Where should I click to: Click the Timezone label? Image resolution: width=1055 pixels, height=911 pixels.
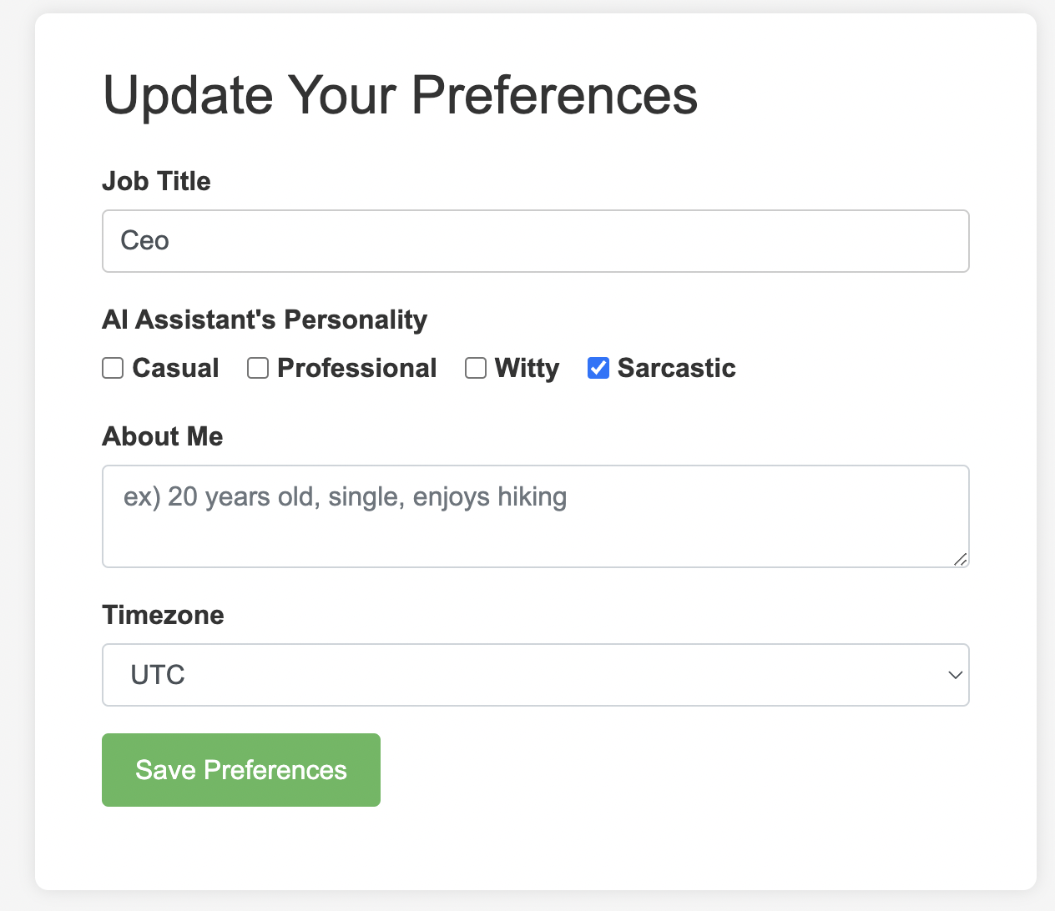coord(163,615)
